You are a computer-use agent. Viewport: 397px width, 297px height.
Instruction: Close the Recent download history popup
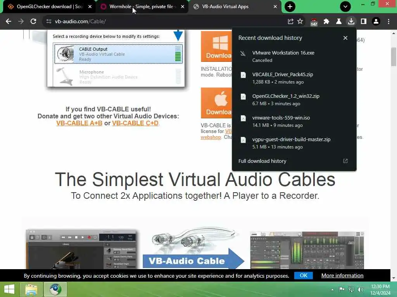coord(345,38)
